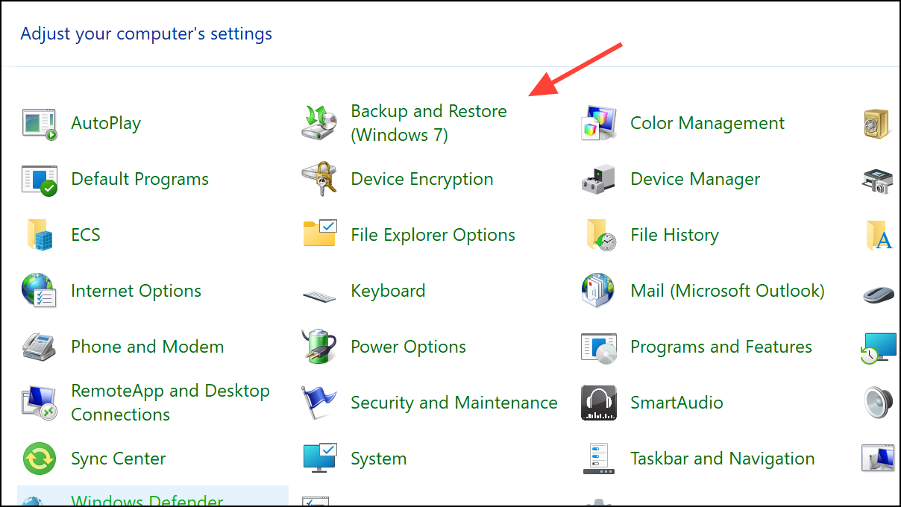This screenshot has width=901, height=507.
Task: Click the File History folder icon
Action: (599, 236)
